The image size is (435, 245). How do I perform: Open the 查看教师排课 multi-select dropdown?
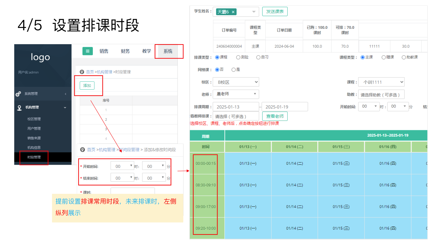click(x=236, y=116)
